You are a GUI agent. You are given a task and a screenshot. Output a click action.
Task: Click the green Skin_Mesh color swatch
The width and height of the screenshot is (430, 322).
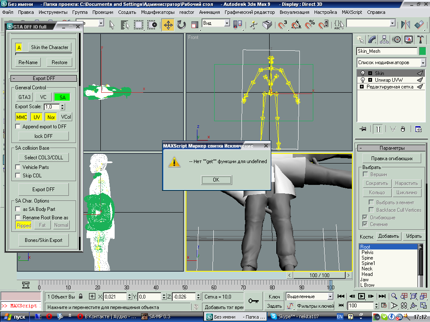[x=422, y=51]
